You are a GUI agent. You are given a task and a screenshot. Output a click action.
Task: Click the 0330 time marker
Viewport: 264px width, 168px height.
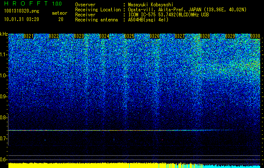click(x=255, y=36)
